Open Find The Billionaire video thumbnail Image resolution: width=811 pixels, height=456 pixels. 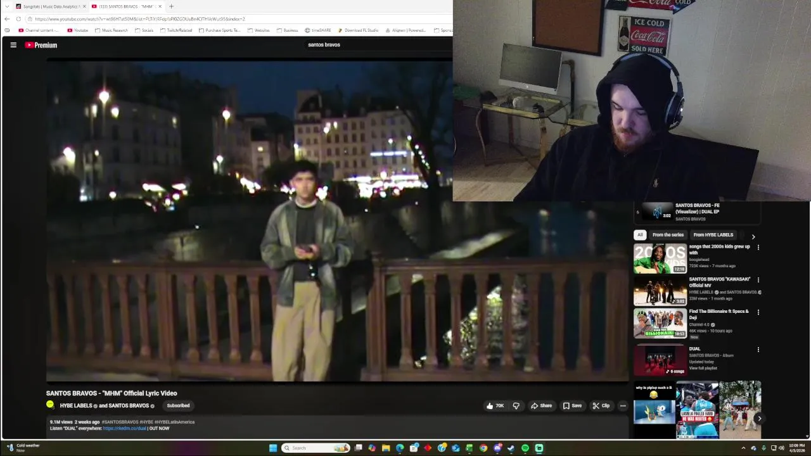[660, 324]
